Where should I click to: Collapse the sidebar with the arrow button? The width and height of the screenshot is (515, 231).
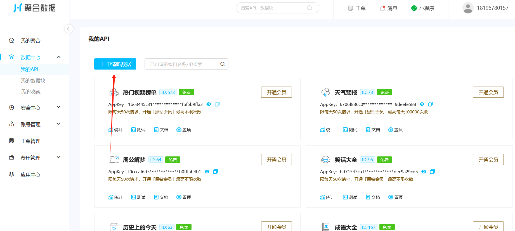[x=68, y=29]
